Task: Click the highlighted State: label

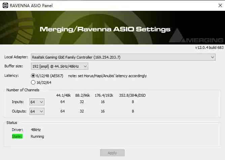Action: (x=17, y=136)
